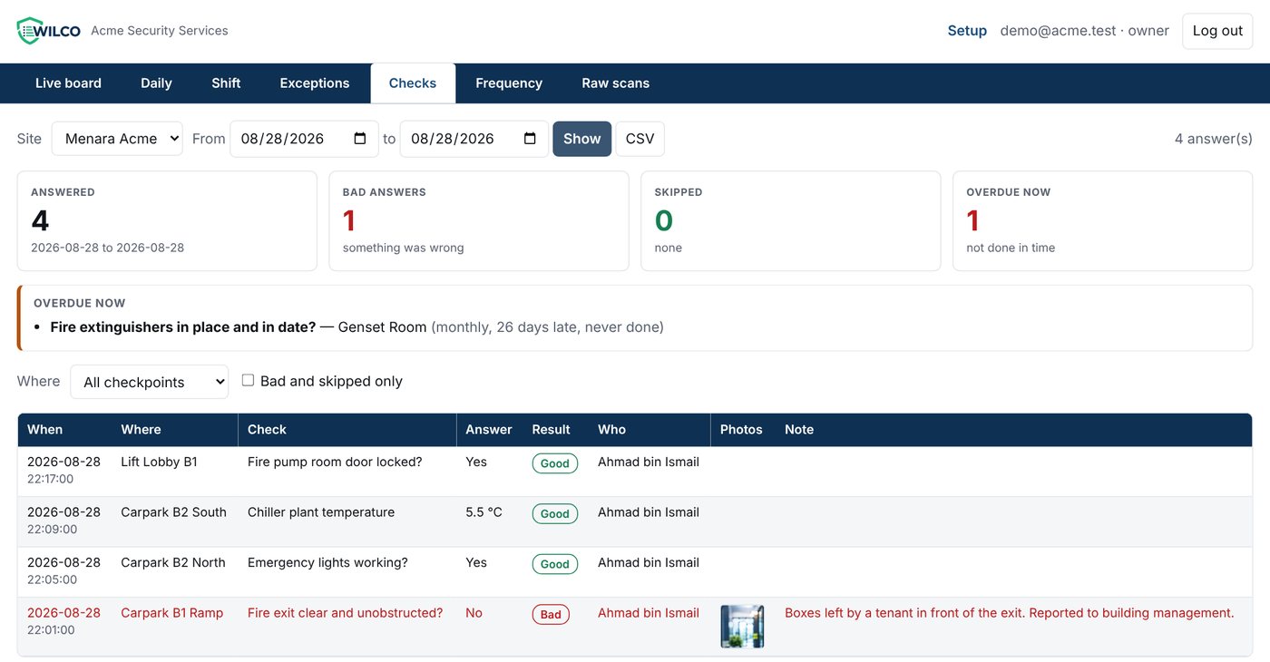Export results with the CSV button
Image resolution: width=1270 pixels, height=662 pixels.
pos(640,139)
